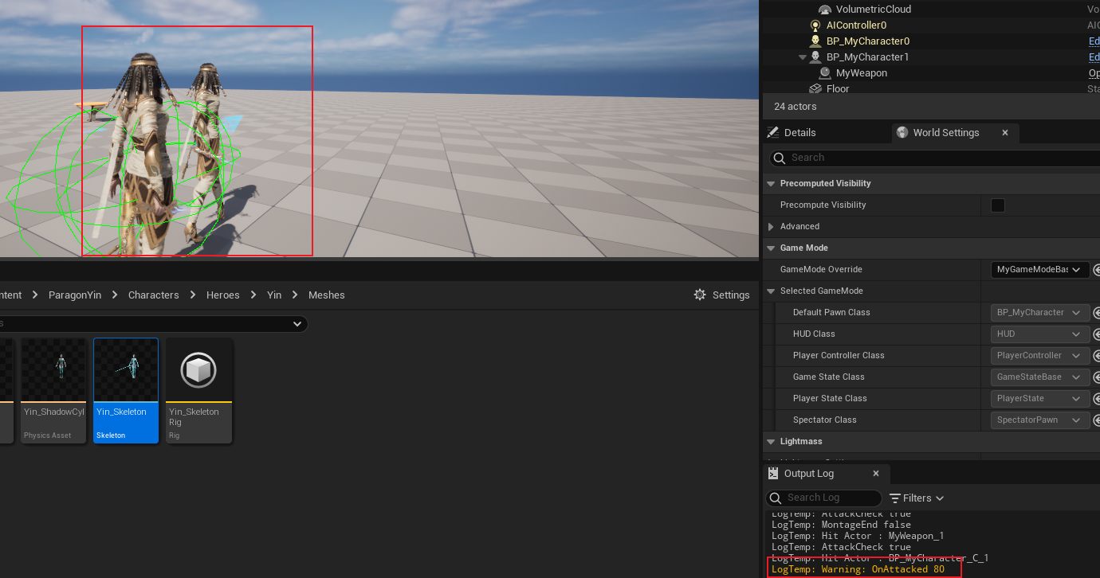The height and width of the screenshot is (578, 1100).
Task: Click the '24 actors' count text
Action: coord(796,107)
